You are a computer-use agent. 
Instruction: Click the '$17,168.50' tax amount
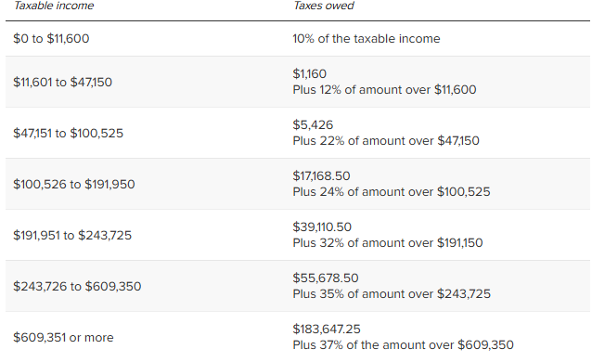[x=321, y=175]
